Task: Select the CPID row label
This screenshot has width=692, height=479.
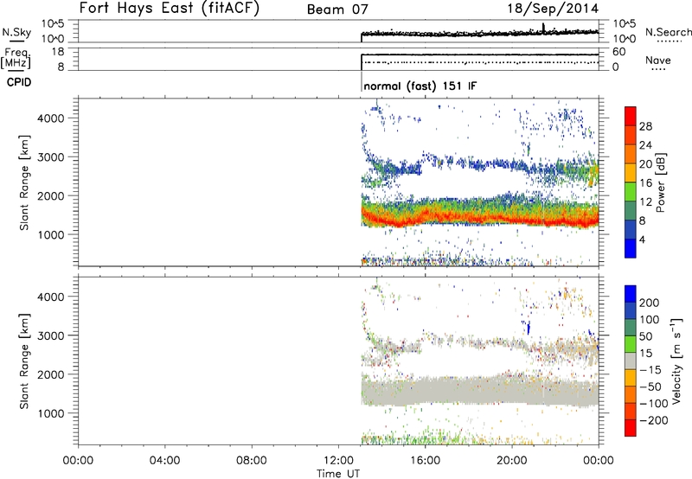Action: 19,82
